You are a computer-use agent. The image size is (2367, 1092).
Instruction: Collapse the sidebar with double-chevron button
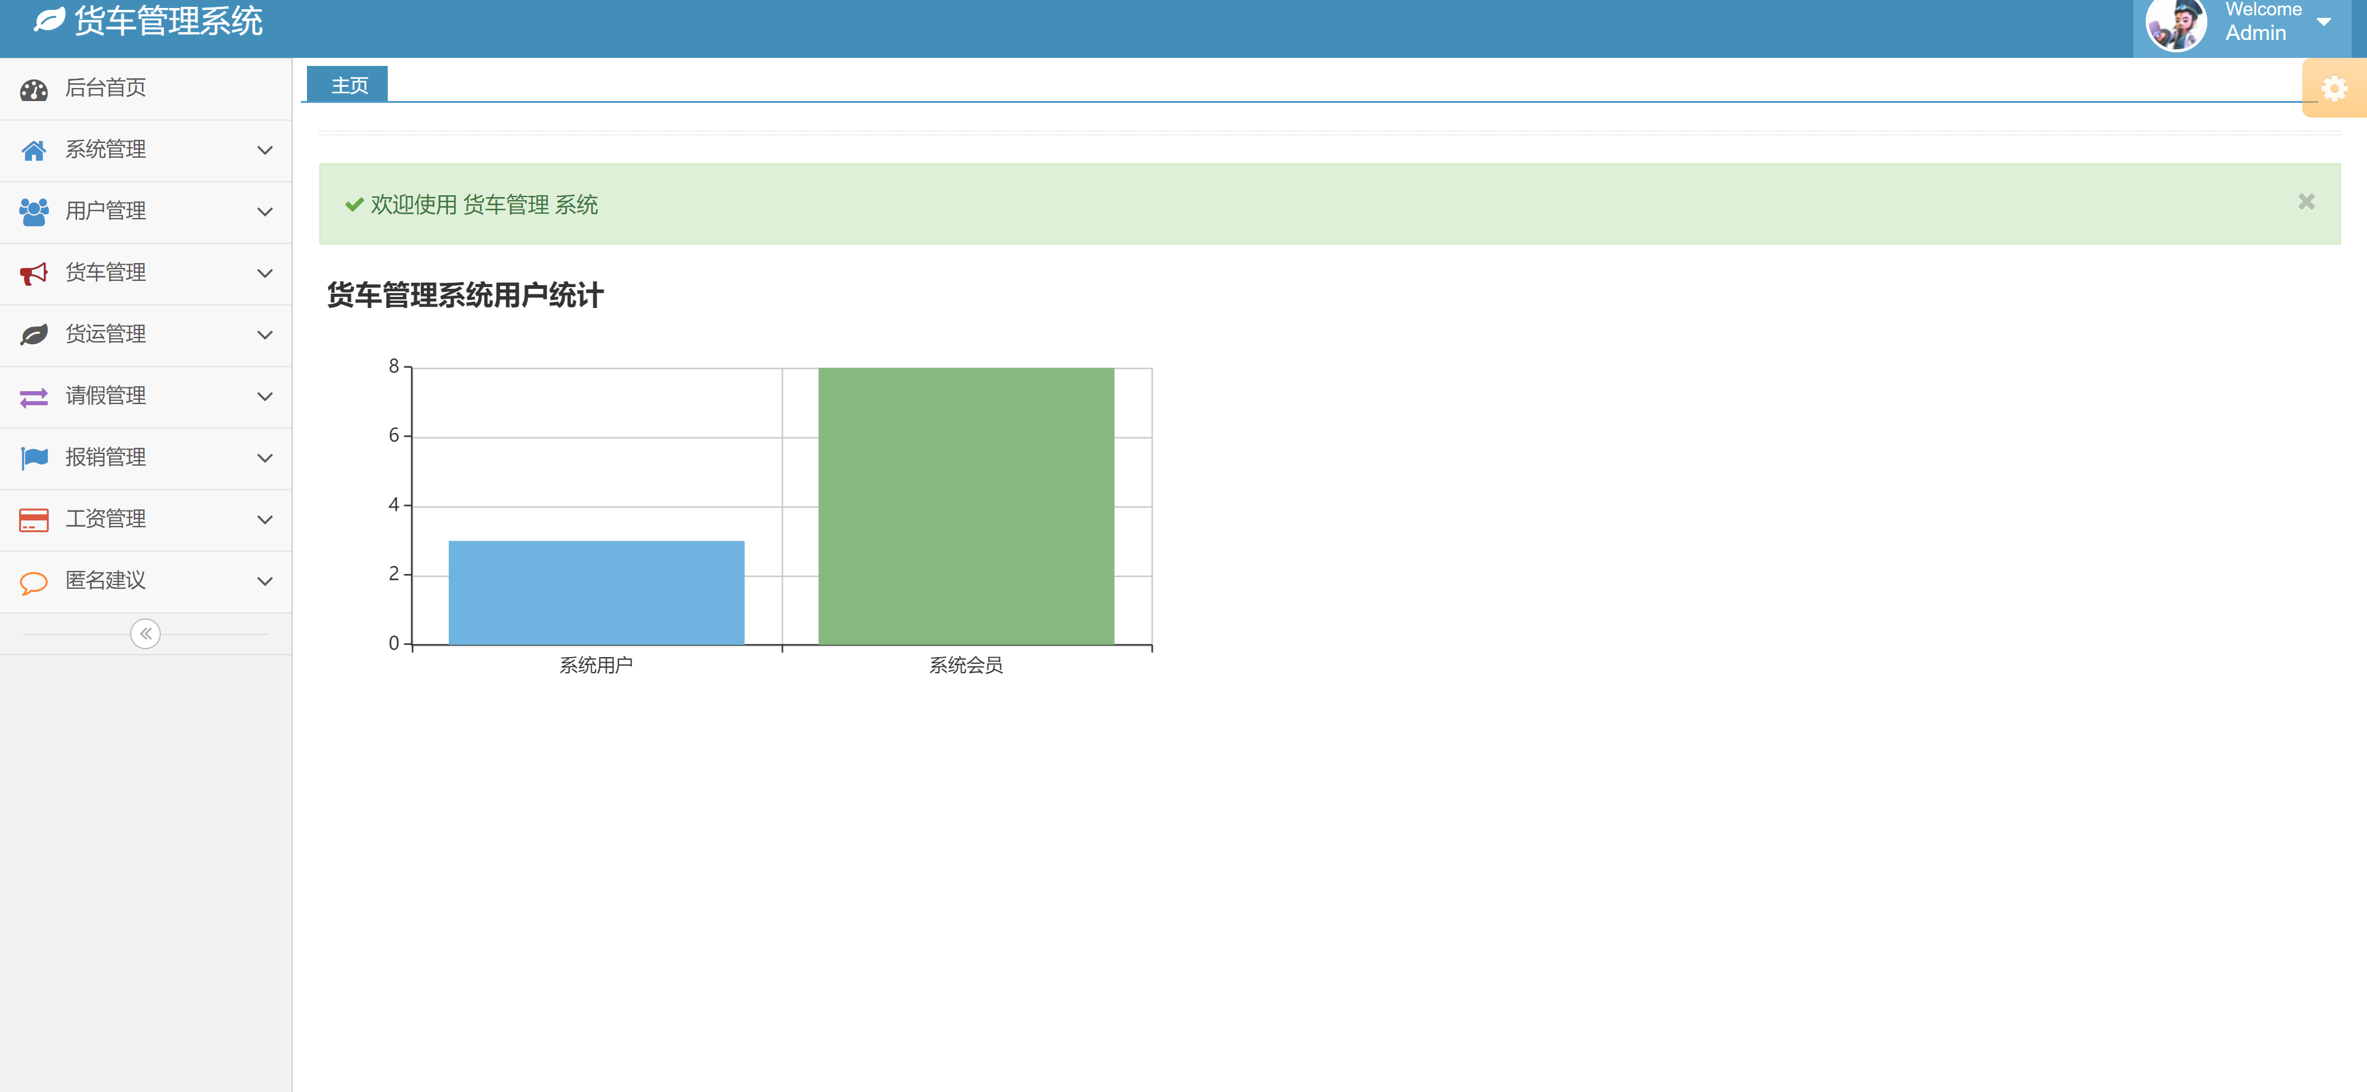[x=145, y=634]
